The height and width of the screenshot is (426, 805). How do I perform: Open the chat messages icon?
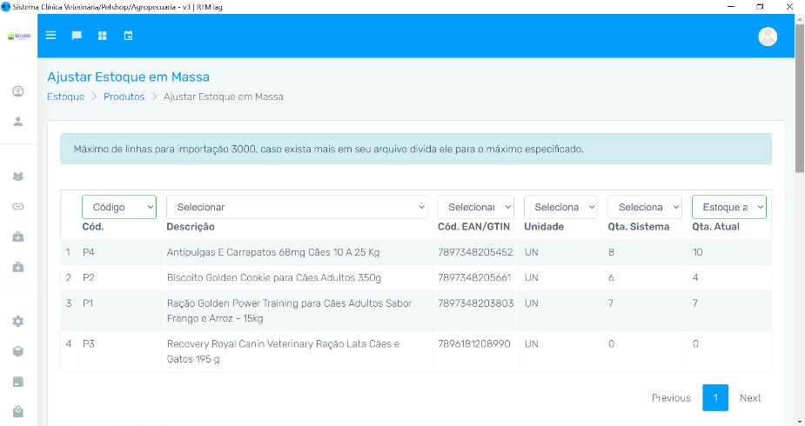[77, 36]
